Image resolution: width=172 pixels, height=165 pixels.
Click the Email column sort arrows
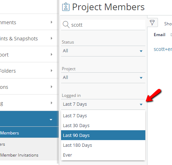coord(171,35)
